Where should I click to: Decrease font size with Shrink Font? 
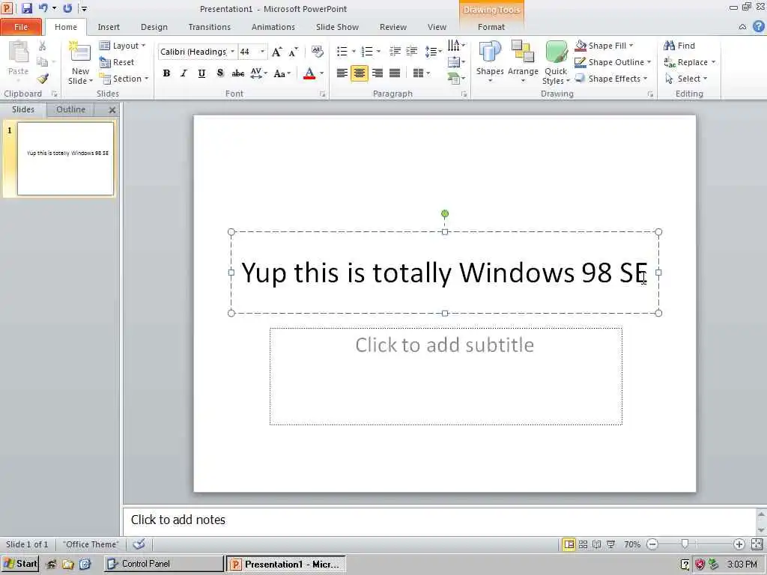pyautogui.click(x=293, y=52)
